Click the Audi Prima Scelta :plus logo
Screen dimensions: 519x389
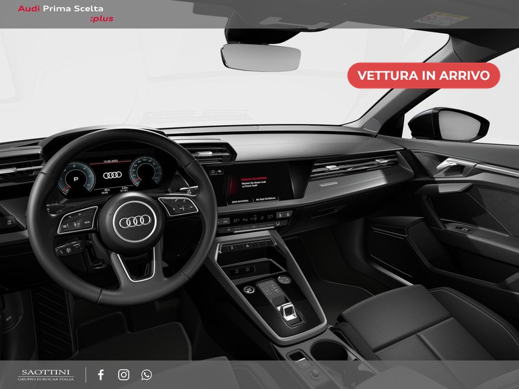pyautogui.click(x=66, y=13)
